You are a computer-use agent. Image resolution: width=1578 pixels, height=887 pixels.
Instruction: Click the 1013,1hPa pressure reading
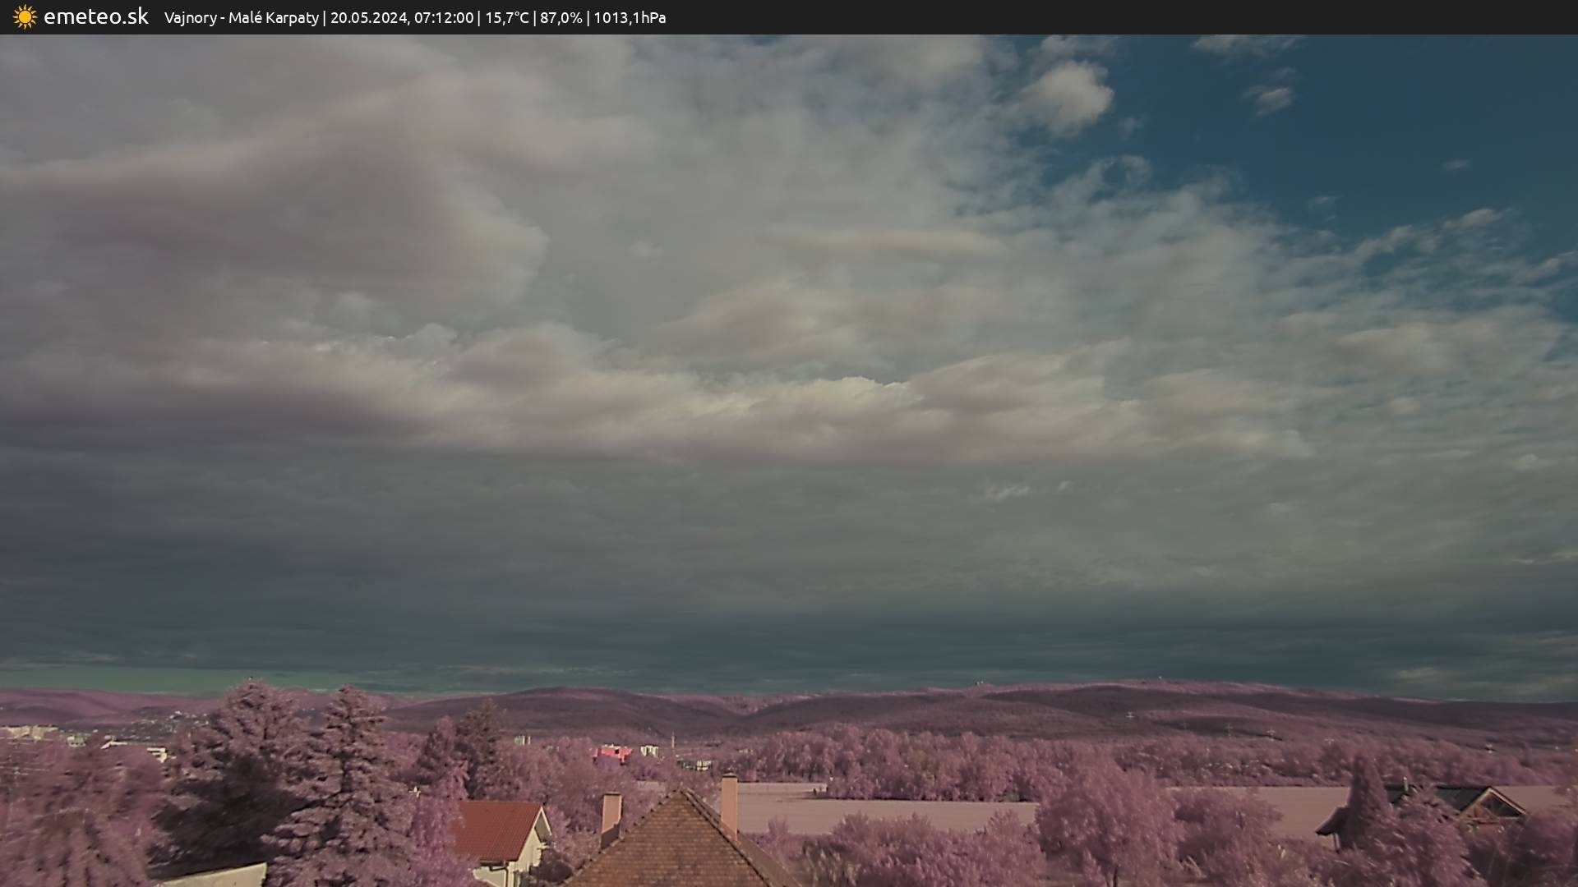[x=630, y=18]
